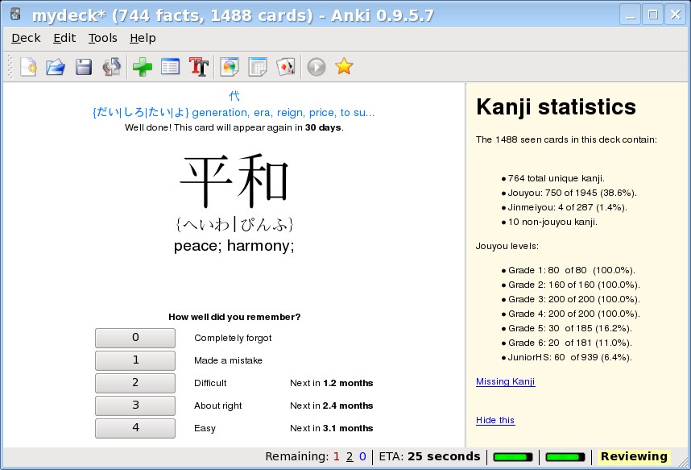Open the Tools menu
The image size is (691, 470).
[102, 38]
